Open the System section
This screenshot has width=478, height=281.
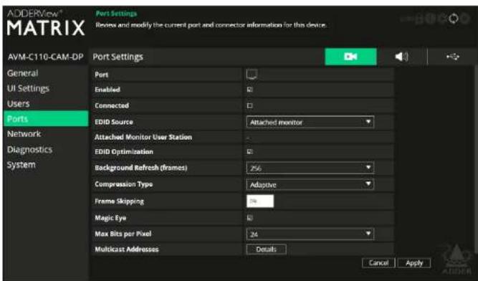21,165
